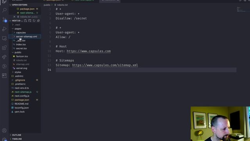250x141 pixels.
Task: Open the Extensions view
Action: 4,47
